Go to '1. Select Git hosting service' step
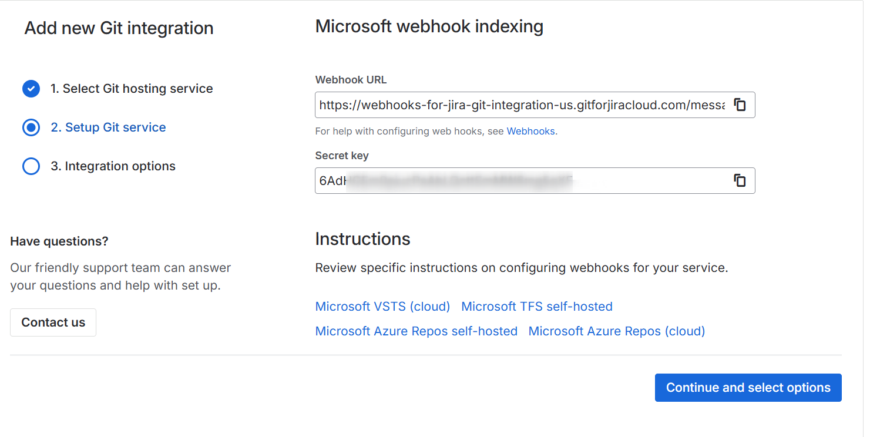 coord(132,89)
